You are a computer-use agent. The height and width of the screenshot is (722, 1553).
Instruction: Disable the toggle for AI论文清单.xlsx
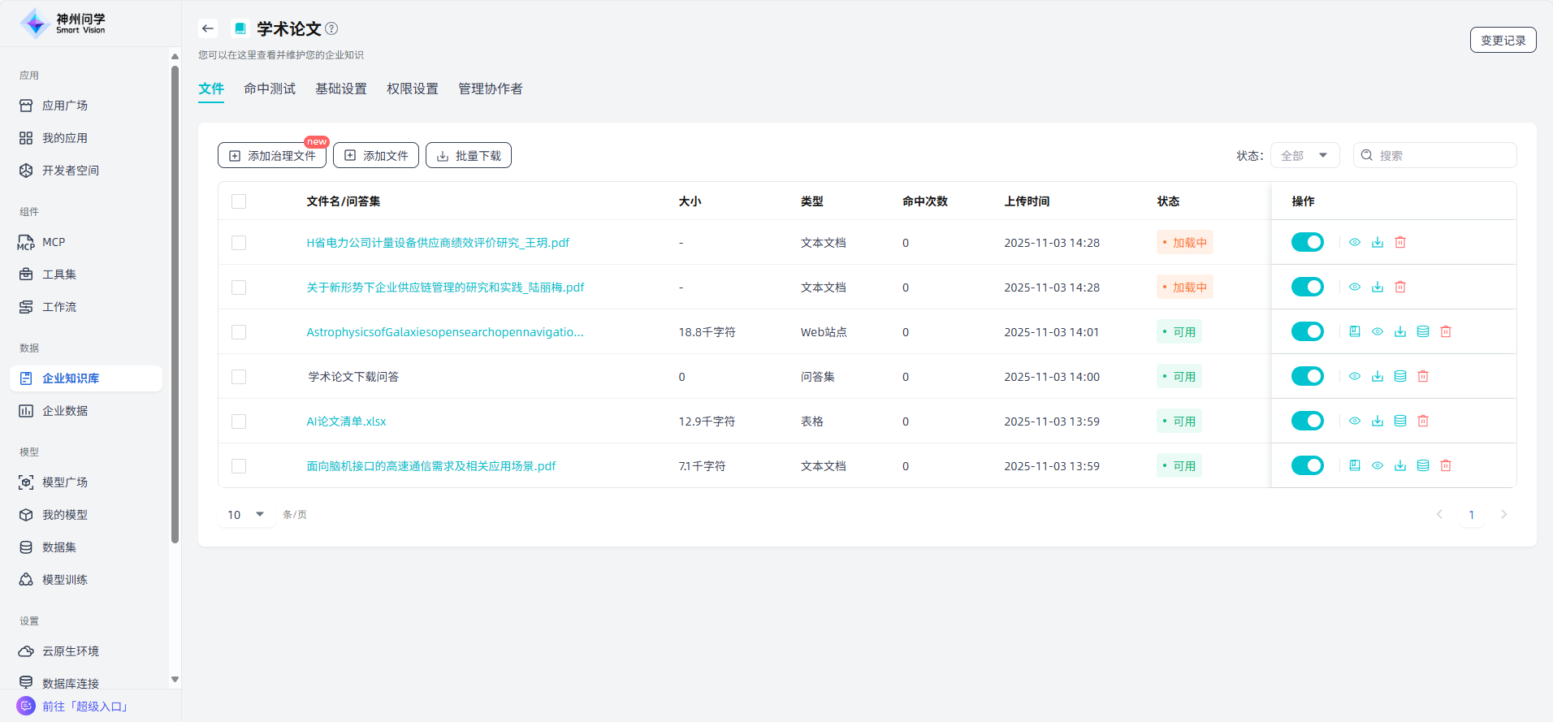click(x=1308, y=421)
